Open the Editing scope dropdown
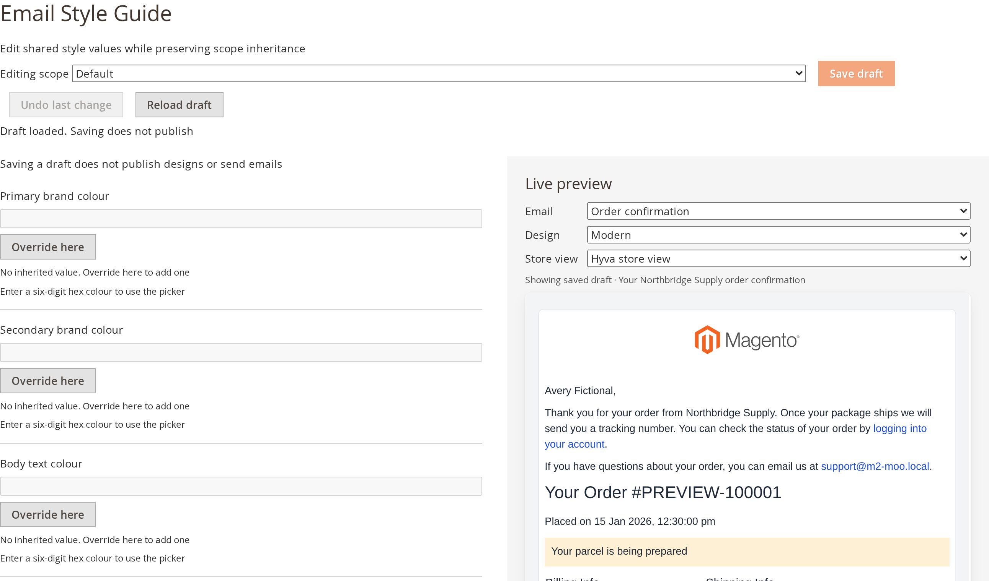The height and width of the screenshot is (581, 989). (x=439, y=73)
